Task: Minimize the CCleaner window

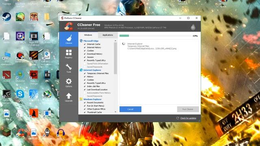Action: [180, 18]
